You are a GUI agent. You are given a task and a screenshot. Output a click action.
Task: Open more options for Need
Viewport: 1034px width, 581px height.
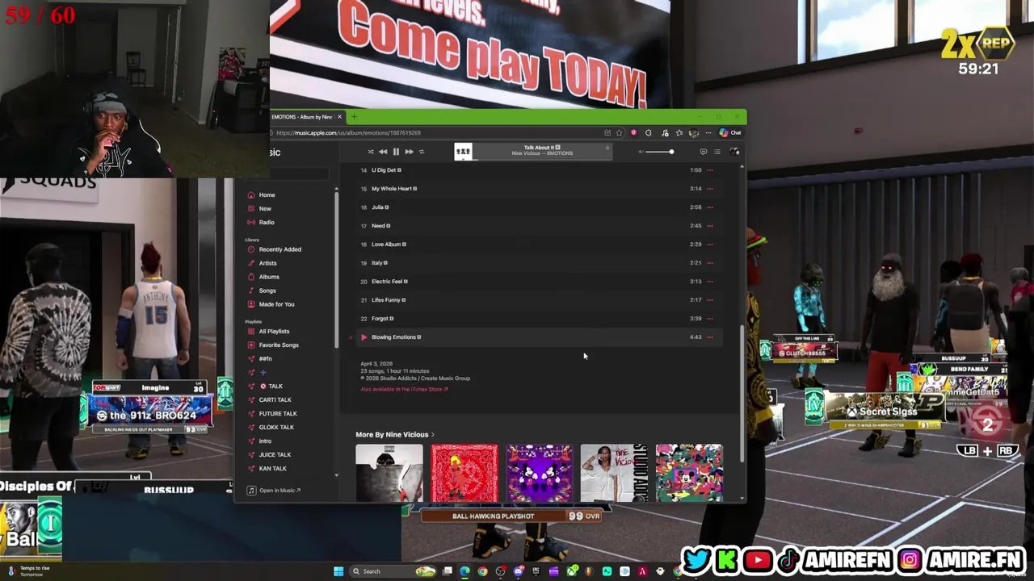[710, 226]
